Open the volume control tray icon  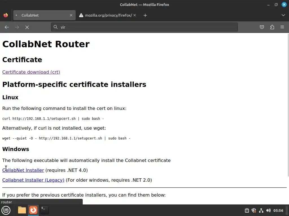click(x=269, y=210)
